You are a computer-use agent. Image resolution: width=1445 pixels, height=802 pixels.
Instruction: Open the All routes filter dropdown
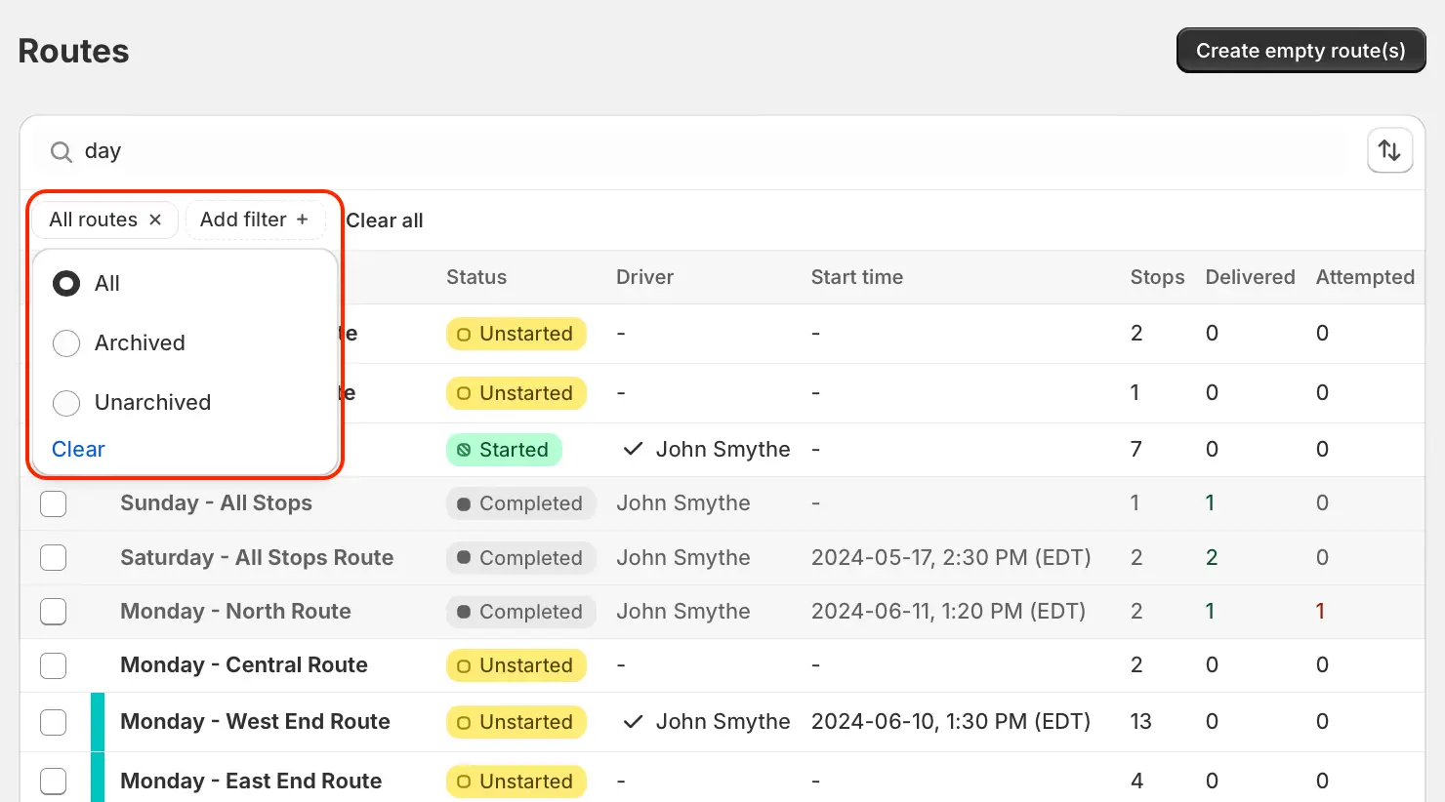tap(93, 220)
